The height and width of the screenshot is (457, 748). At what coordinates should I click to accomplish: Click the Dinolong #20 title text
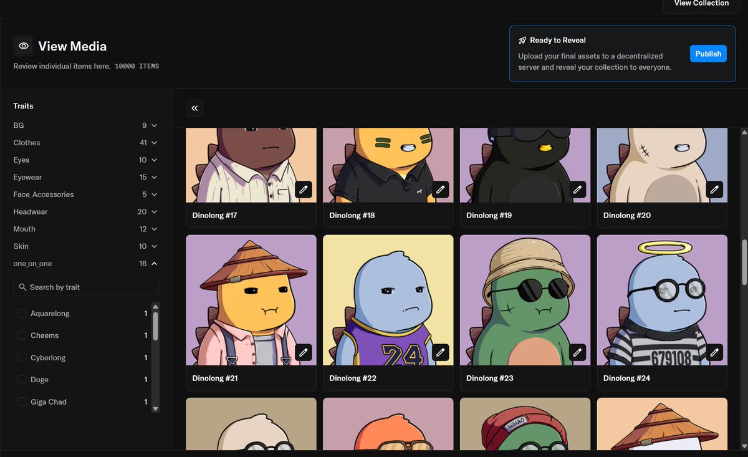pos(627,215)
